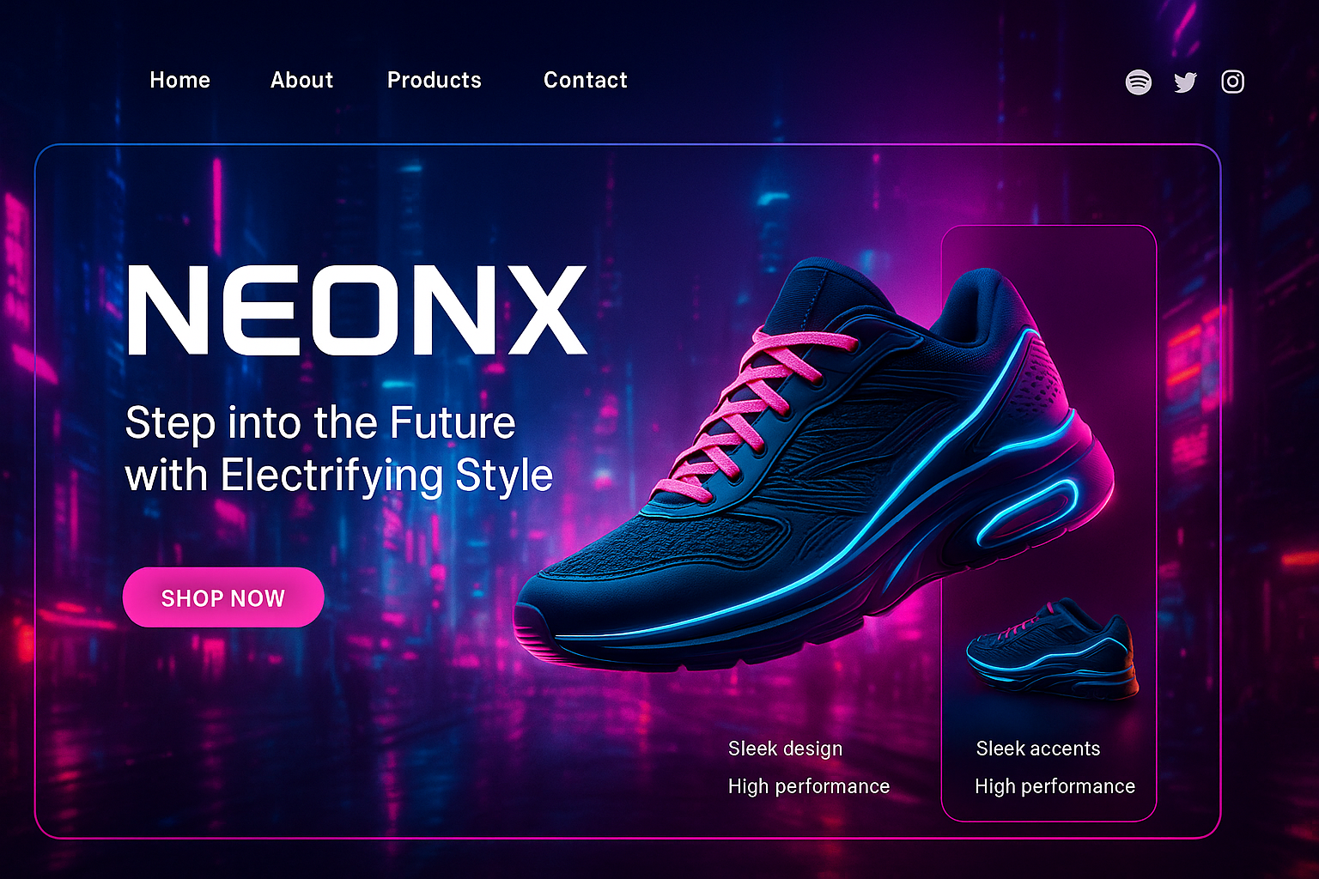Open the Products nav link
Viewport: 1319px width, 879px height.
pyautogui.click(x=435, y=80)
